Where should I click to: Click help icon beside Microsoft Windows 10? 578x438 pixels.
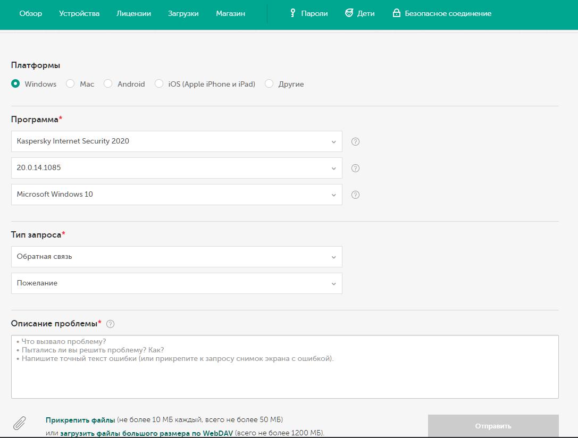click(356, 195)
